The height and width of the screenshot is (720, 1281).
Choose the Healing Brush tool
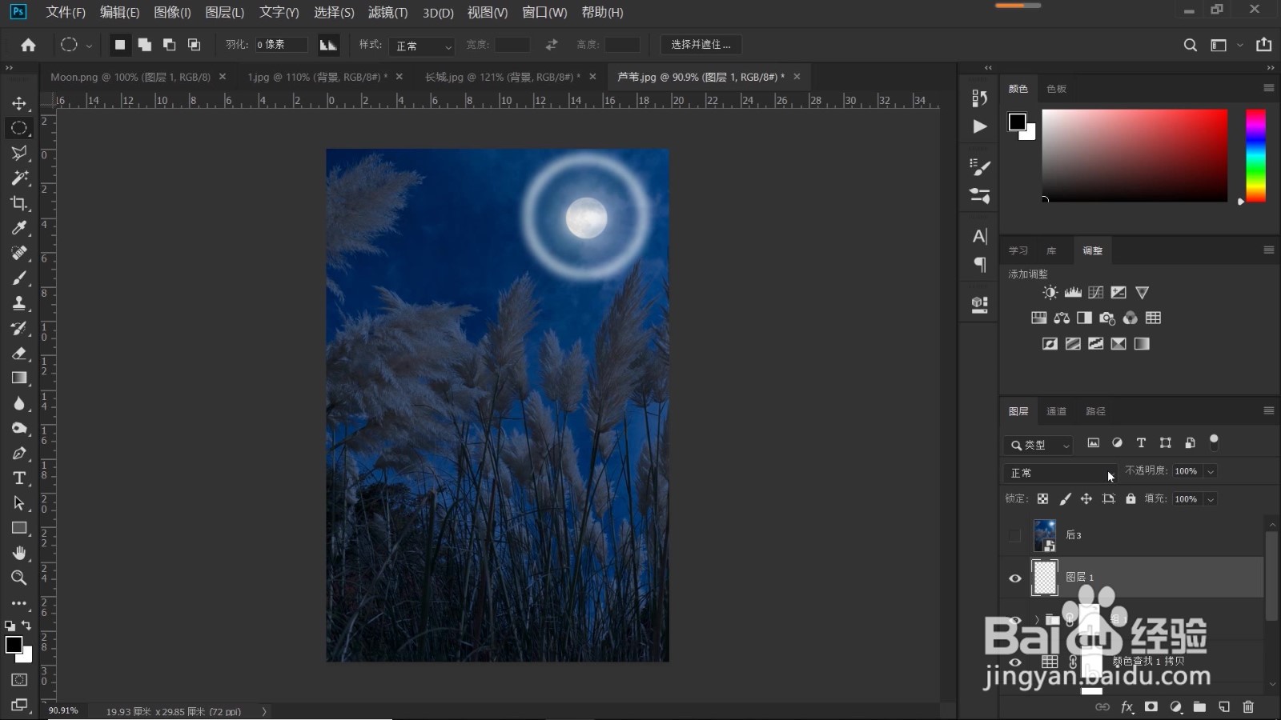[19, 253]
